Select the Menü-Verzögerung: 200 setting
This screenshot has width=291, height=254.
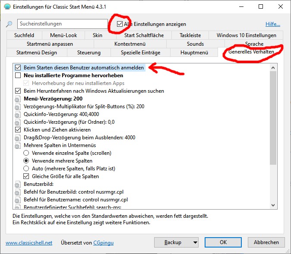point(53,99)
